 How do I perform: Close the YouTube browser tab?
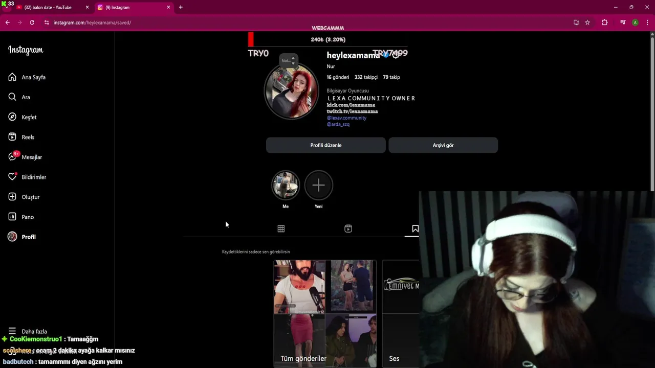pyautogui.click(x=87, y=7)
